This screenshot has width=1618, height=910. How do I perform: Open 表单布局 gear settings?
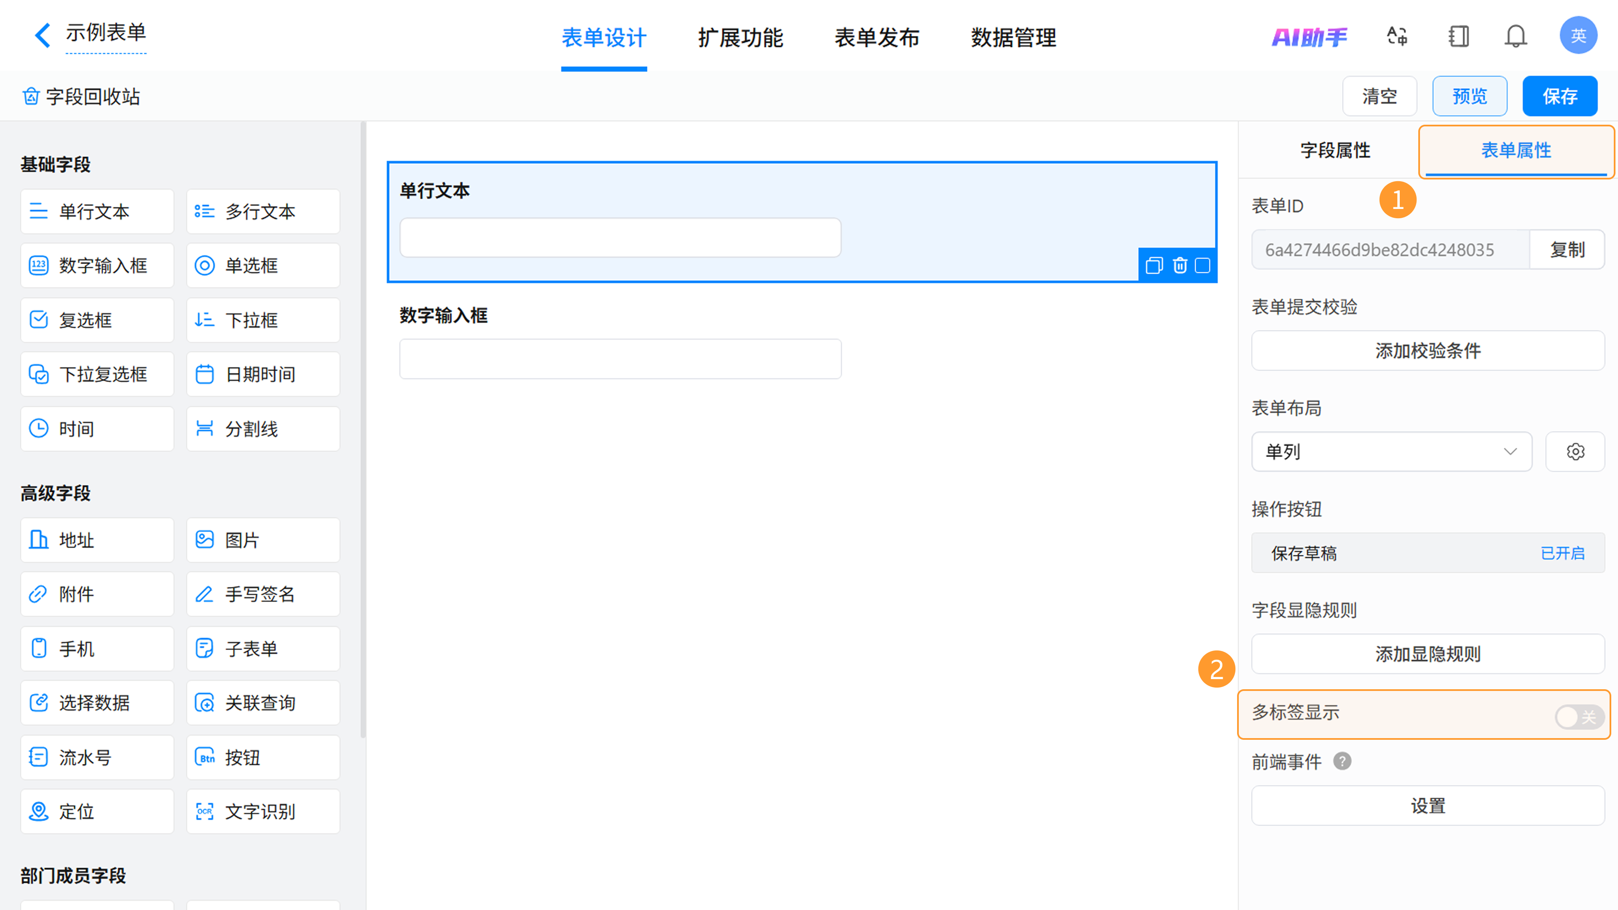(x=1575, y=452)
